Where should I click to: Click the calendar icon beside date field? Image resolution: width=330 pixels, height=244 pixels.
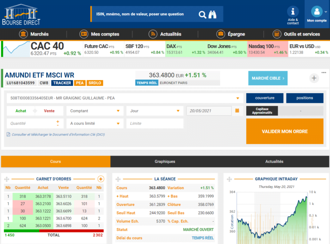coord(237,111)
